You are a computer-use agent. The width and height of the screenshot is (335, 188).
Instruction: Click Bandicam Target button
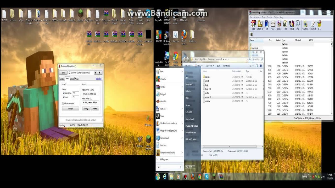coord(63,73)
